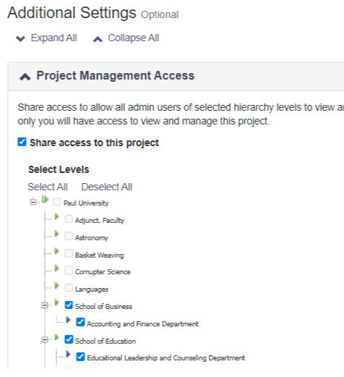Click the green arrow next to Adjunct, Faculty
This screenshot has height=377, width=344.
coord(57,216)
